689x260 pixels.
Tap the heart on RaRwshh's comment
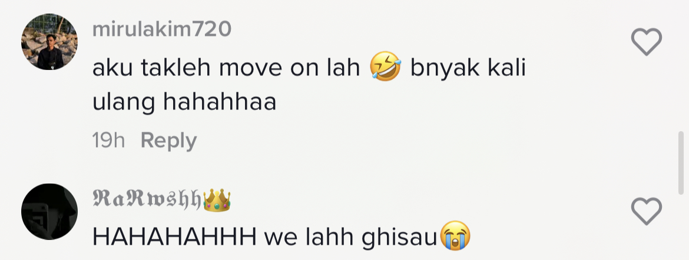(x=647, y=211)
